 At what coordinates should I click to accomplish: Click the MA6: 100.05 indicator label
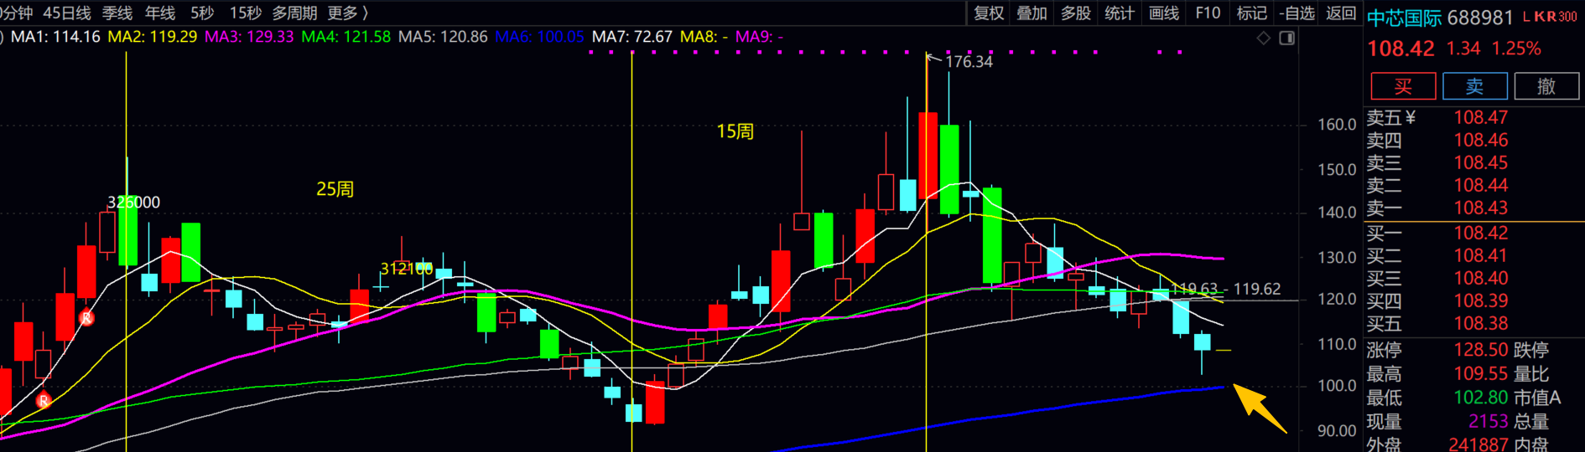coord(539,37)
